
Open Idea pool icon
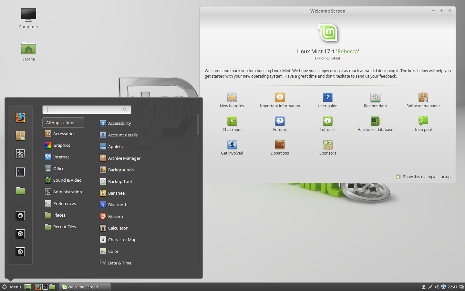pos(423,121)
